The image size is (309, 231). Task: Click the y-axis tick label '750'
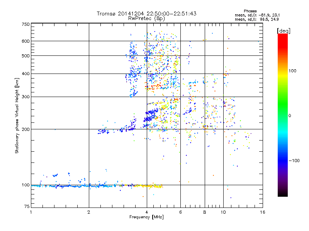[x=25, y=24]
